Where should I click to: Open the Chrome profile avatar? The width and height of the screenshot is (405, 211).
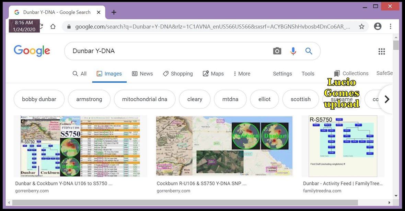pyautogui.click(x=378, y=26)
